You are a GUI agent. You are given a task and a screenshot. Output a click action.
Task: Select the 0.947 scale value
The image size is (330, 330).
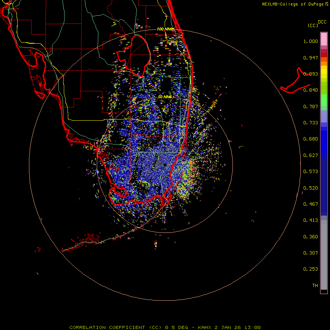pyautogui.click(x=311, y=58)
